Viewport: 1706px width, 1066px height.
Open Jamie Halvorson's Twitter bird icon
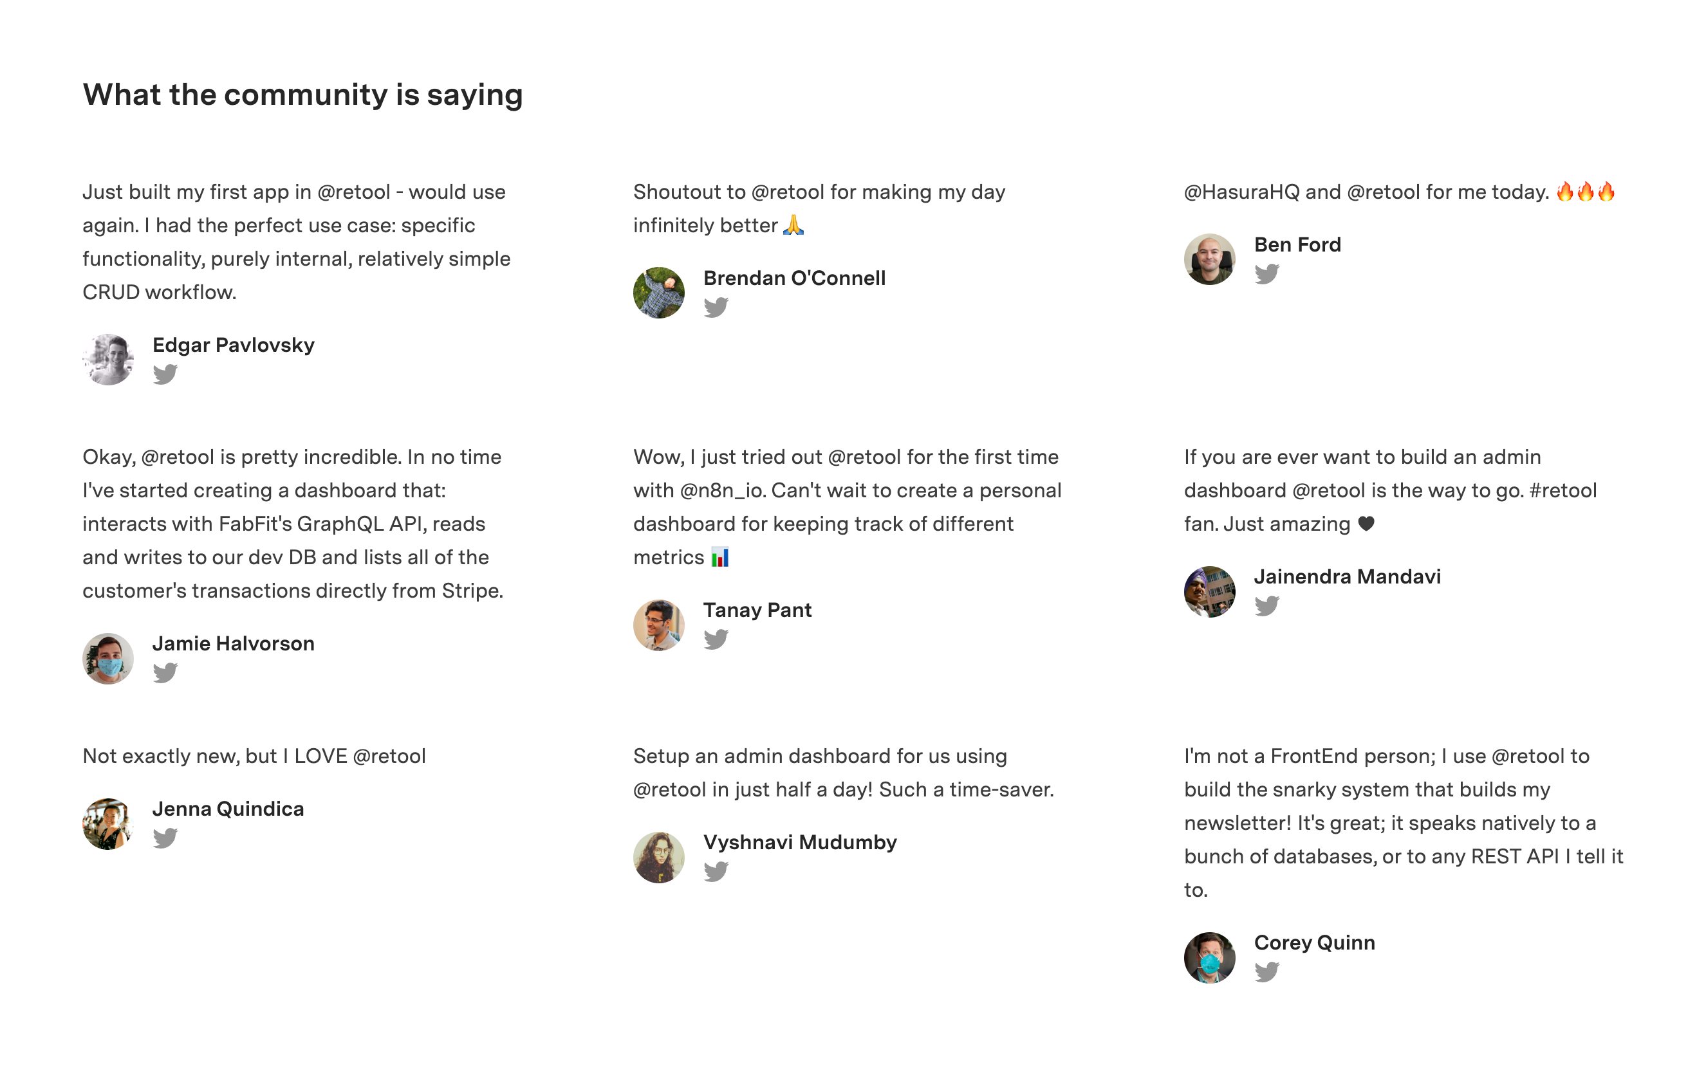tap(165, 672)
